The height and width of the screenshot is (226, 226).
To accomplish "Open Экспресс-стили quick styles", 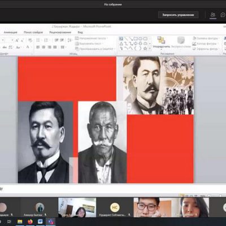I will (181, 42).
